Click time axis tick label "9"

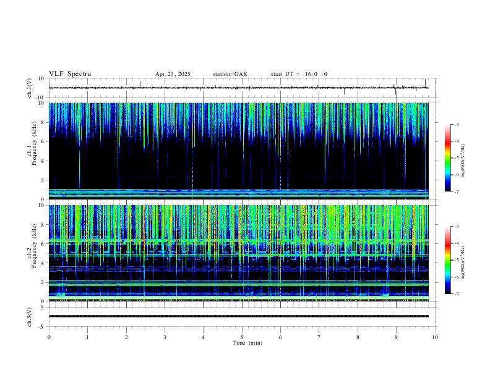coord(396,337)
